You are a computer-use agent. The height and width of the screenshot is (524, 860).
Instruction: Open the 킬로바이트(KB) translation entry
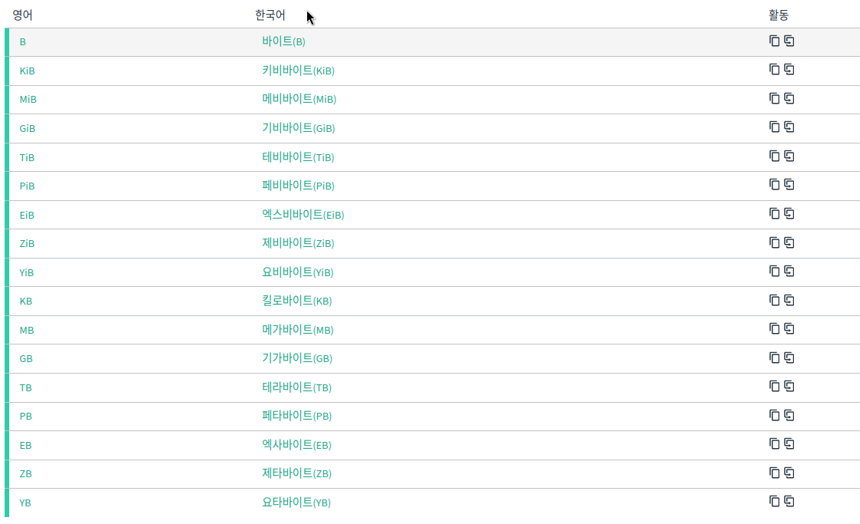tap(296, 301)
